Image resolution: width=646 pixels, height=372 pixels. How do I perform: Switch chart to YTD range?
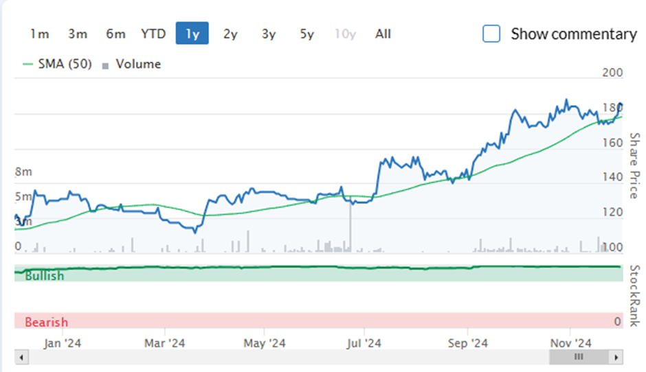(153, 34)
